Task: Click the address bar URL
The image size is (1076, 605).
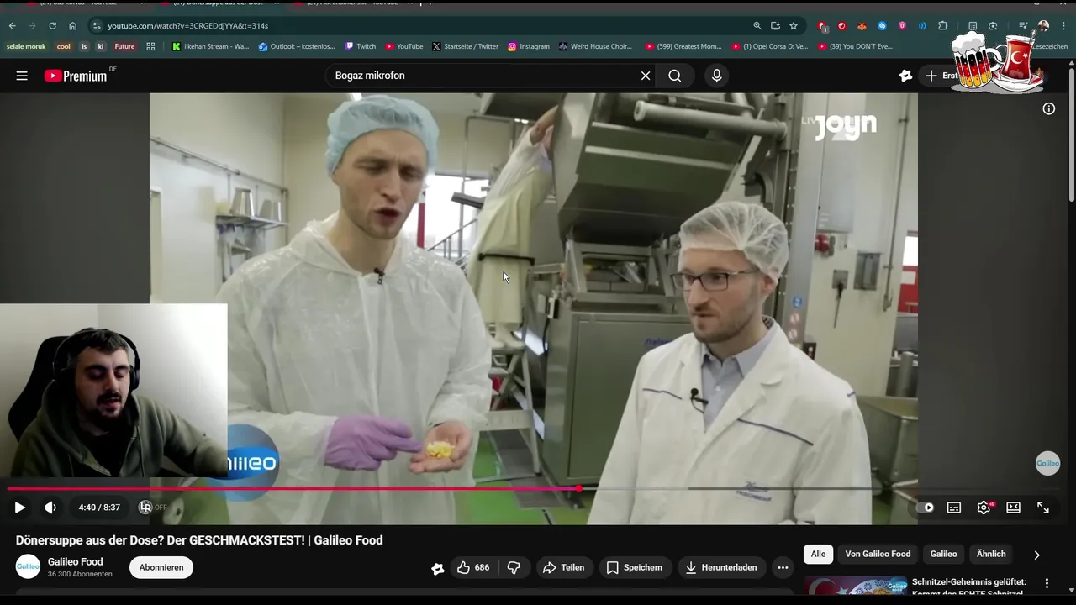Action: 187,26
